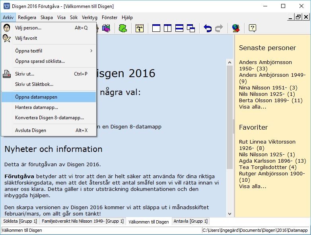
Task: Open the Sök menu
Action: click(74, 17)
